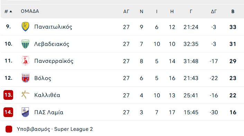244x136 pixels.
Task: Click the ΔΓ goal difference header
Action: pyautogui.click(x=214, y=11)
